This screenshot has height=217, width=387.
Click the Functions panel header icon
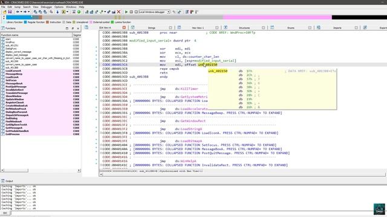tap(3, 28)
